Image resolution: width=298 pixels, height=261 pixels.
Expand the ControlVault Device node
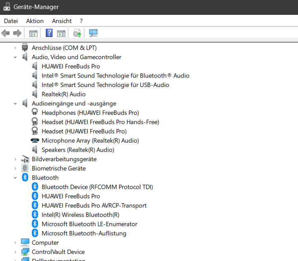click(15, 252)
